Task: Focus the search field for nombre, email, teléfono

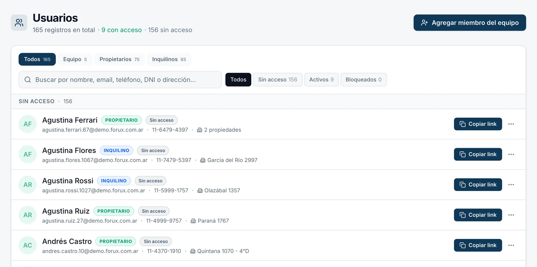Action: pyautogui.click(x=120, y=80)
